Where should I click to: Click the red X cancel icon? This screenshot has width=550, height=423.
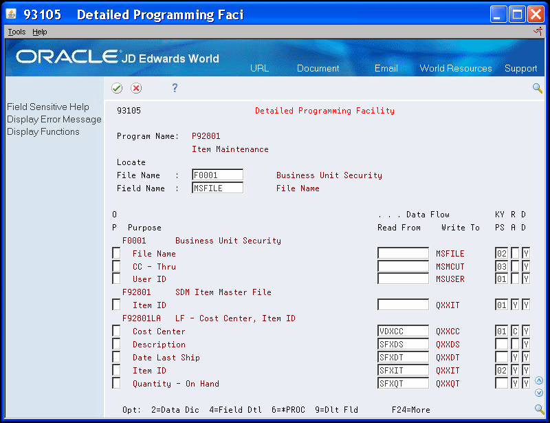(136, 88)
